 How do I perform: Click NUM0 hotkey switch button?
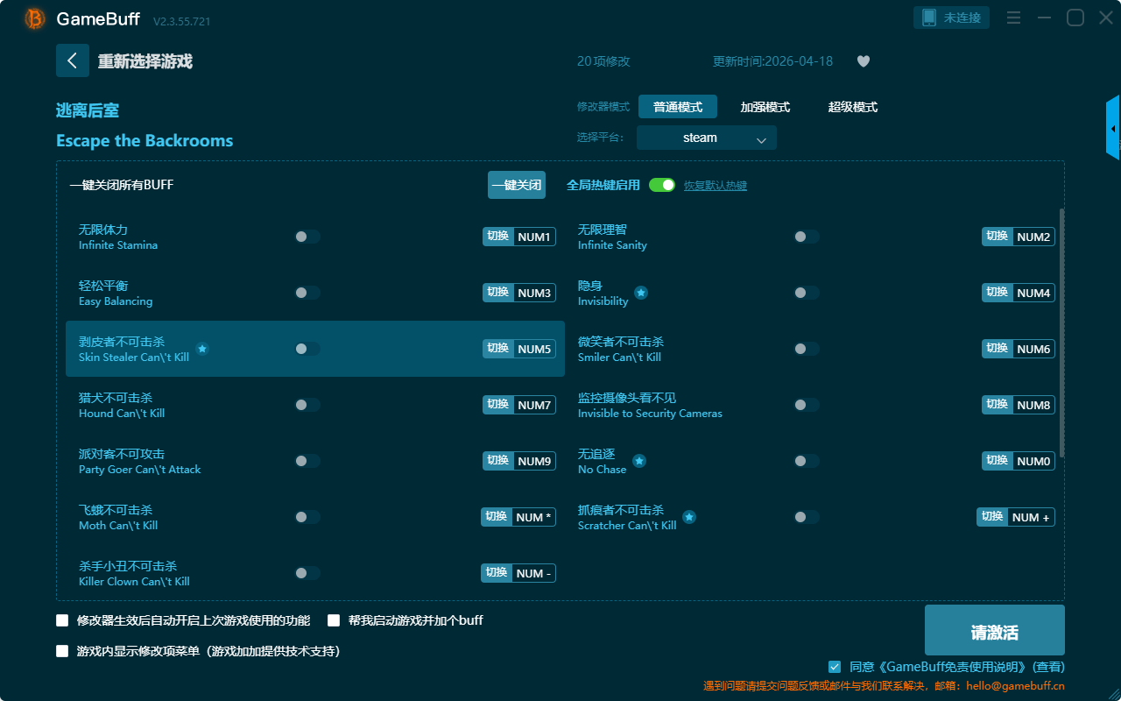click(x=1019, y=461)
